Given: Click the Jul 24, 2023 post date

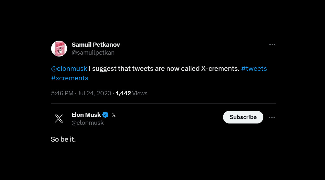Looking at the screenshot, I should pyautogui.click(x=94, y=93).
